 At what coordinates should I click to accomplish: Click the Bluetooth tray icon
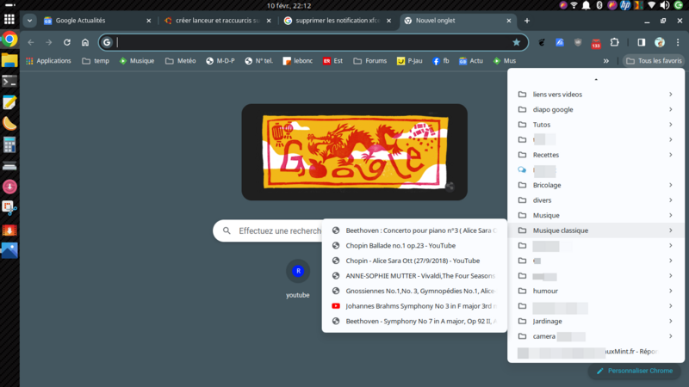click(x=599, y=5)
